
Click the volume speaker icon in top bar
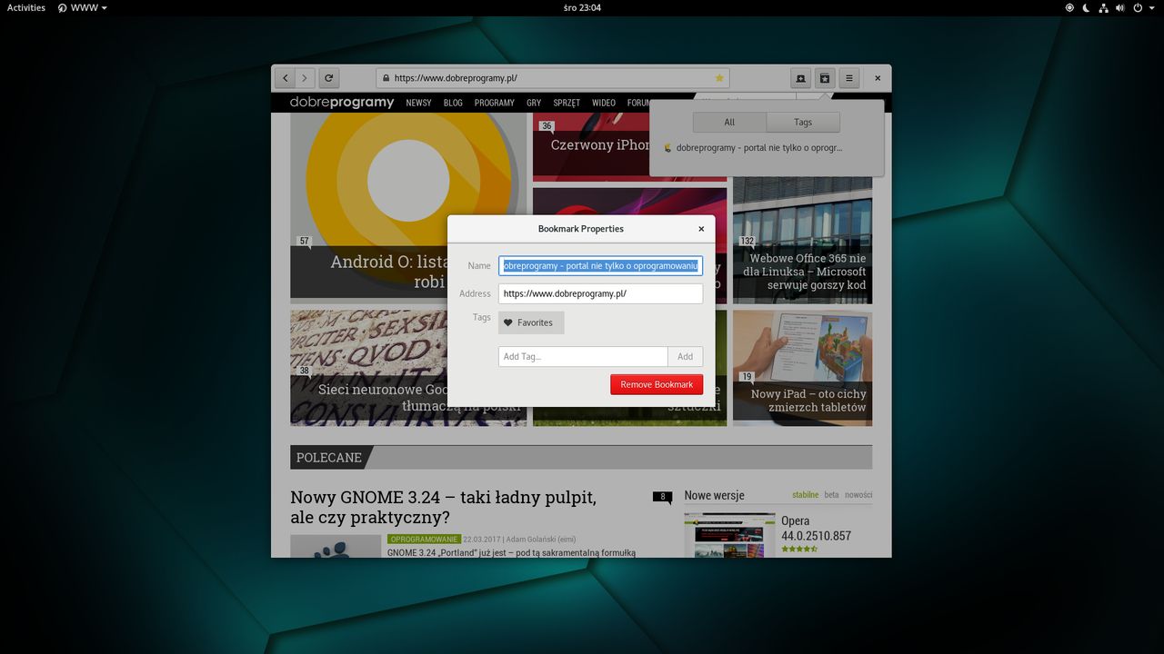[x=1119, y=7]
